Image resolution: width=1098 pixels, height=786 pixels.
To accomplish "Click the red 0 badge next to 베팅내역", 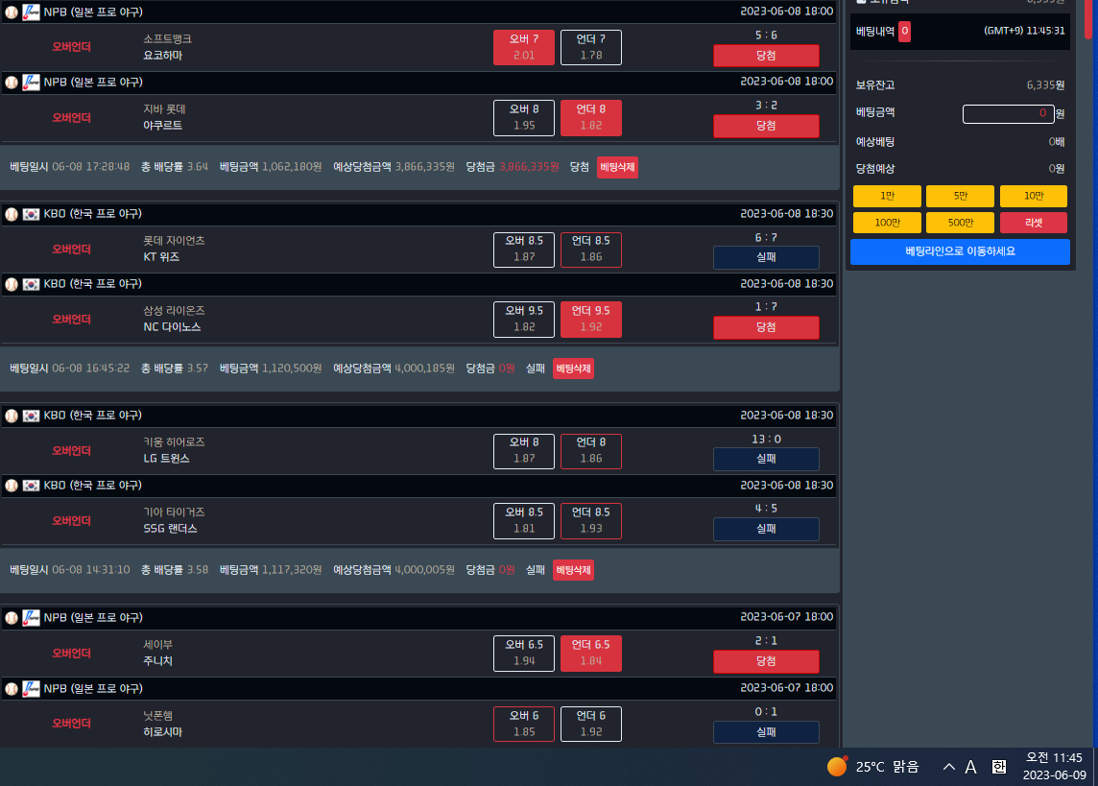I will [905, 32].
